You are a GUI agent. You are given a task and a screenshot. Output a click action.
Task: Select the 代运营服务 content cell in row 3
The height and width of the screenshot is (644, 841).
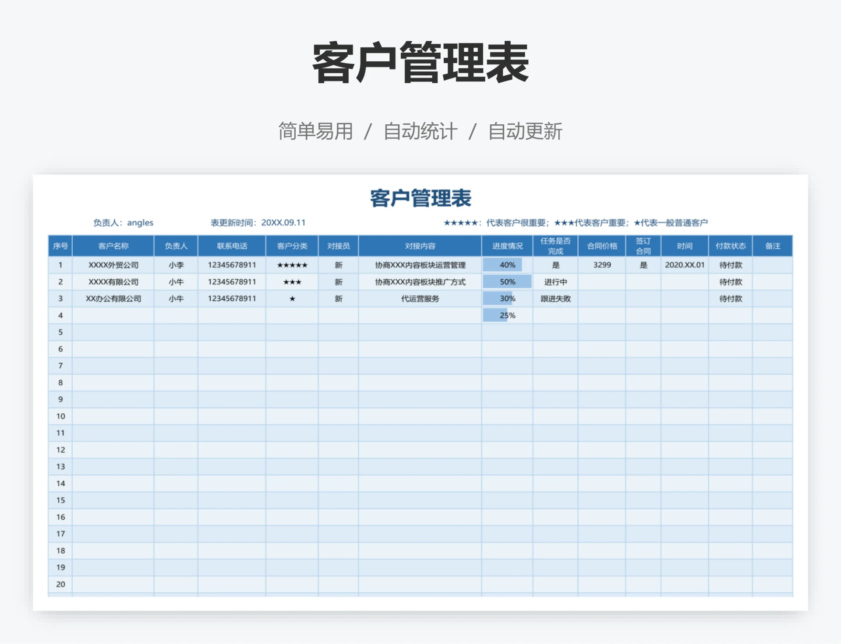click(x=420, y=298)
